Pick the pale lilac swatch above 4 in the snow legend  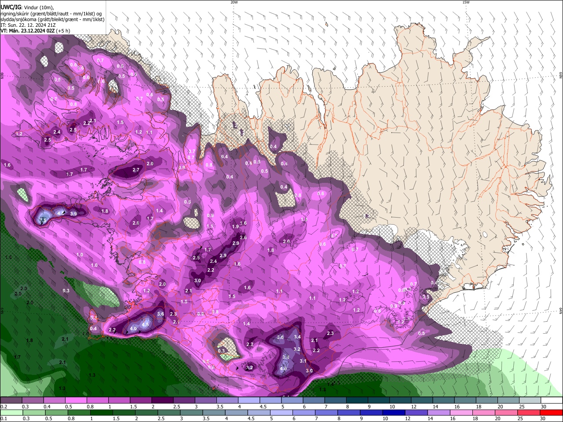248,400
